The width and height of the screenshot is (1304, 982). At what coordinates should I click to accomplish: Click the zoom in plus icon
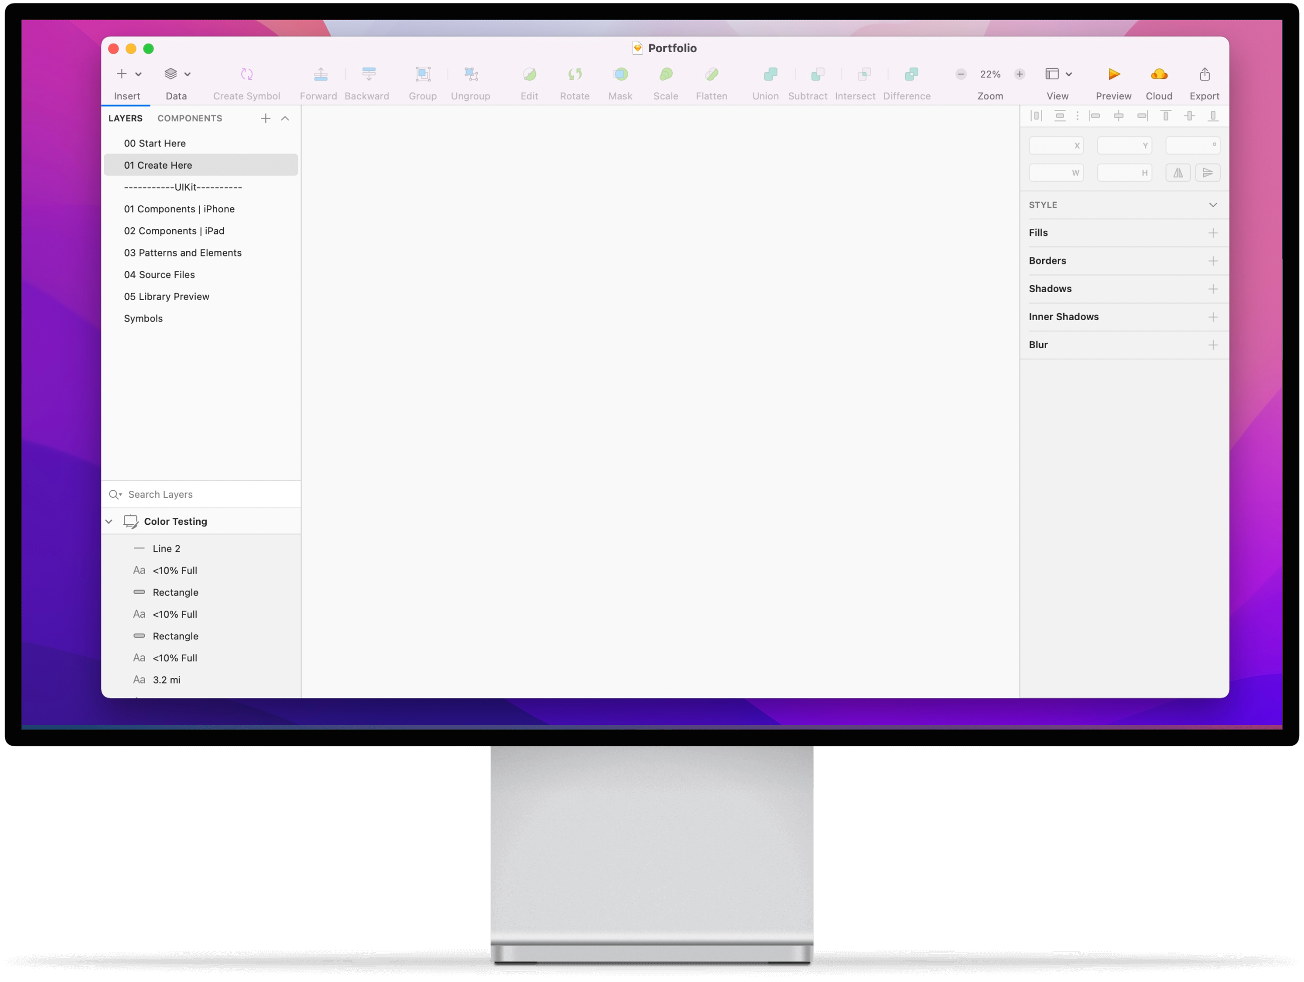(1019, 74)
